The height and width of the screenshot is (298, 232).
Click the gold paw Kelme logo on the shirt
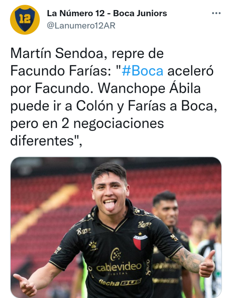(x=93, y=246)
